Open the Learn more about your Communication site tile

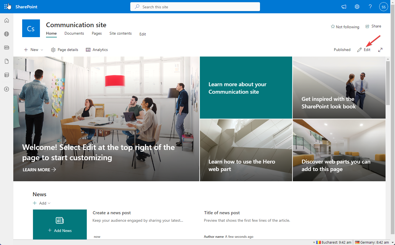pos(246,88)
